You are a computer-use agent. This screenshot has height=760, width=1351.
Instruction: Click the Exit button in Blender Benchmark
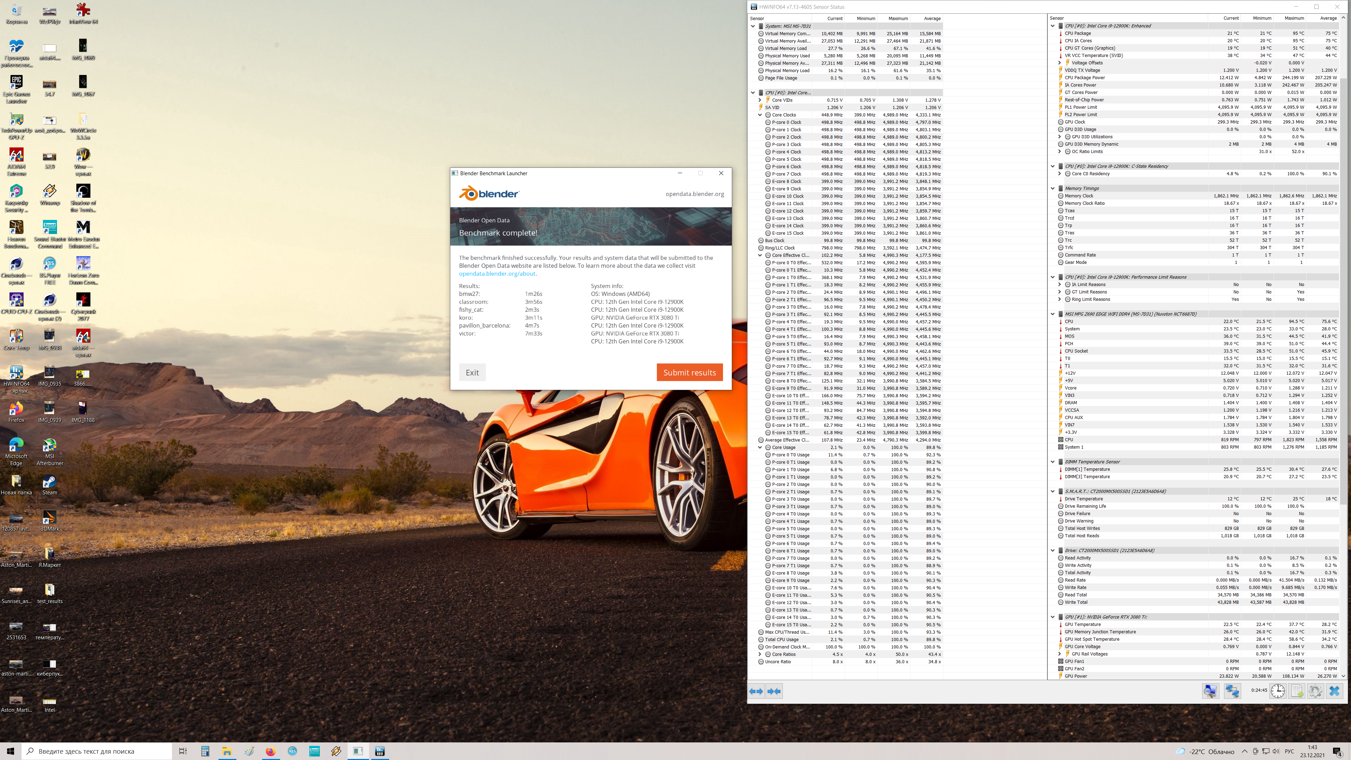click(472, 372)
